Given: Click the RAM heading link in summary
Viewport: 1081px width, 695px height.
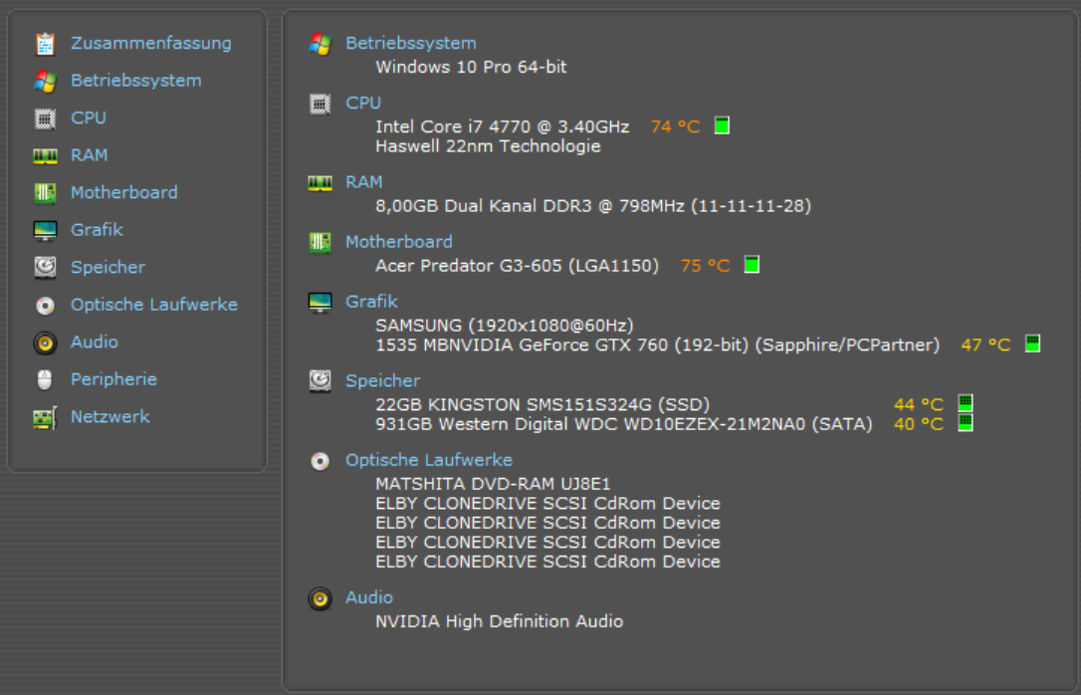Looking at the screenshot, I should tap(364, 182).
